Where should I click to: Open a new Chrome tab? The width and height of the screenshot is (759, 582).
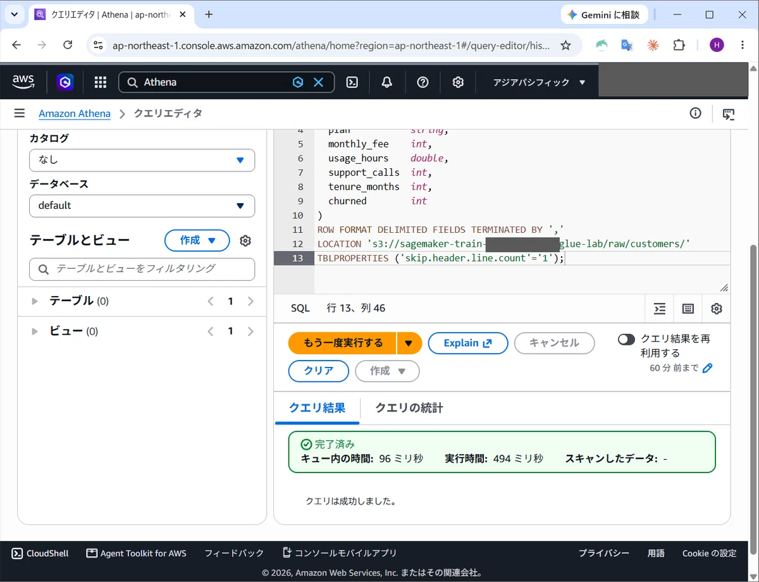209,15
